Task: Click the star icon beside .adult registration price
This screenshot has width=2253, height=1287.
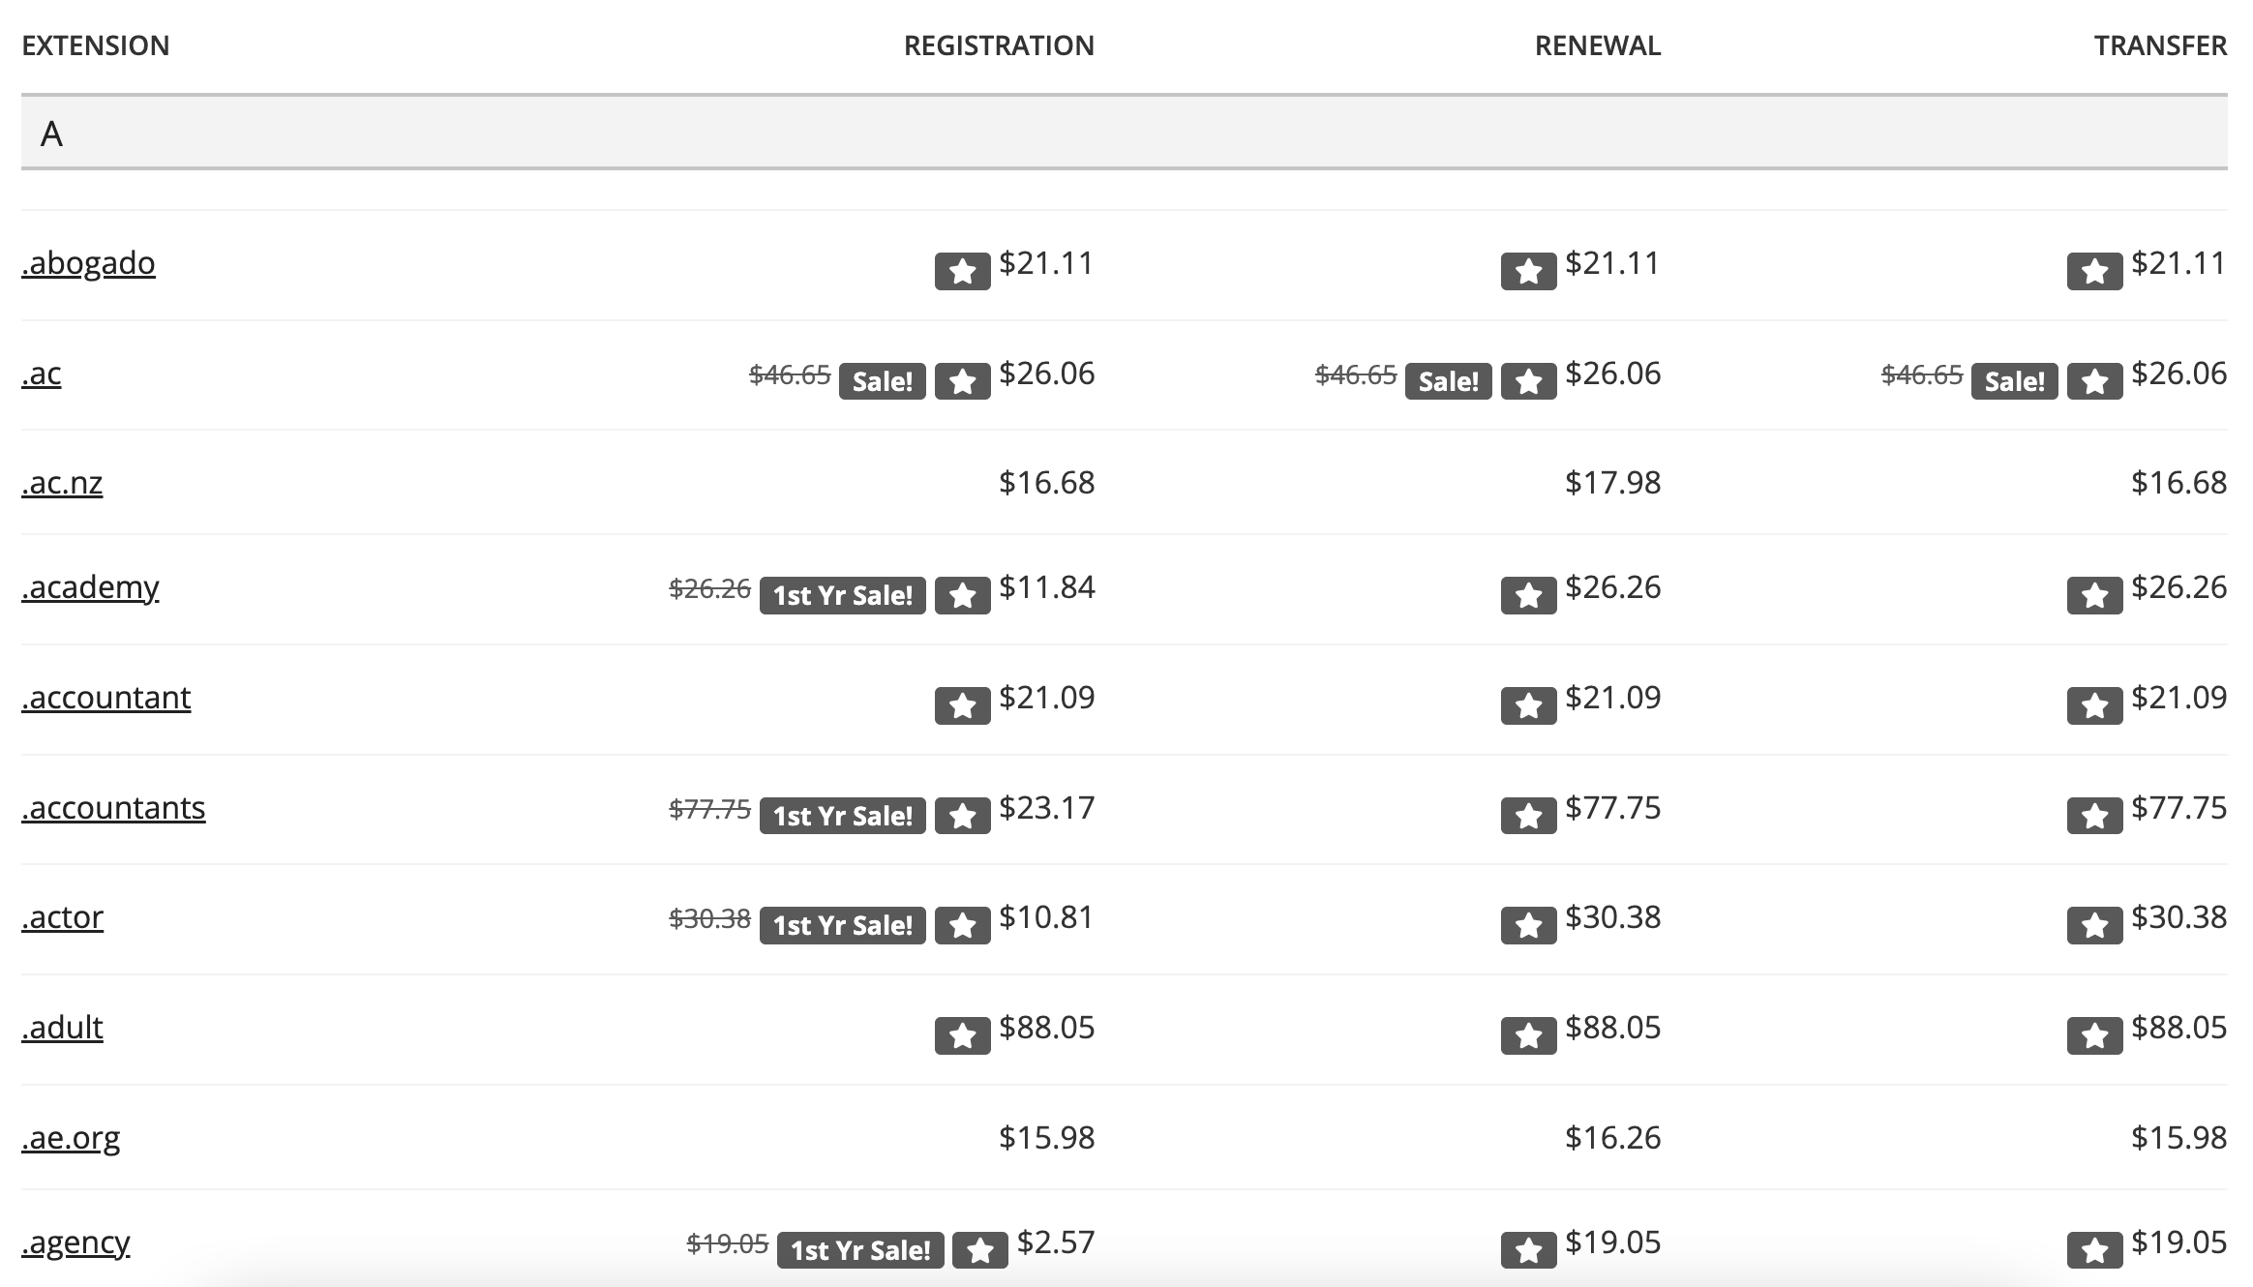Action: (x=962, y=1035)
